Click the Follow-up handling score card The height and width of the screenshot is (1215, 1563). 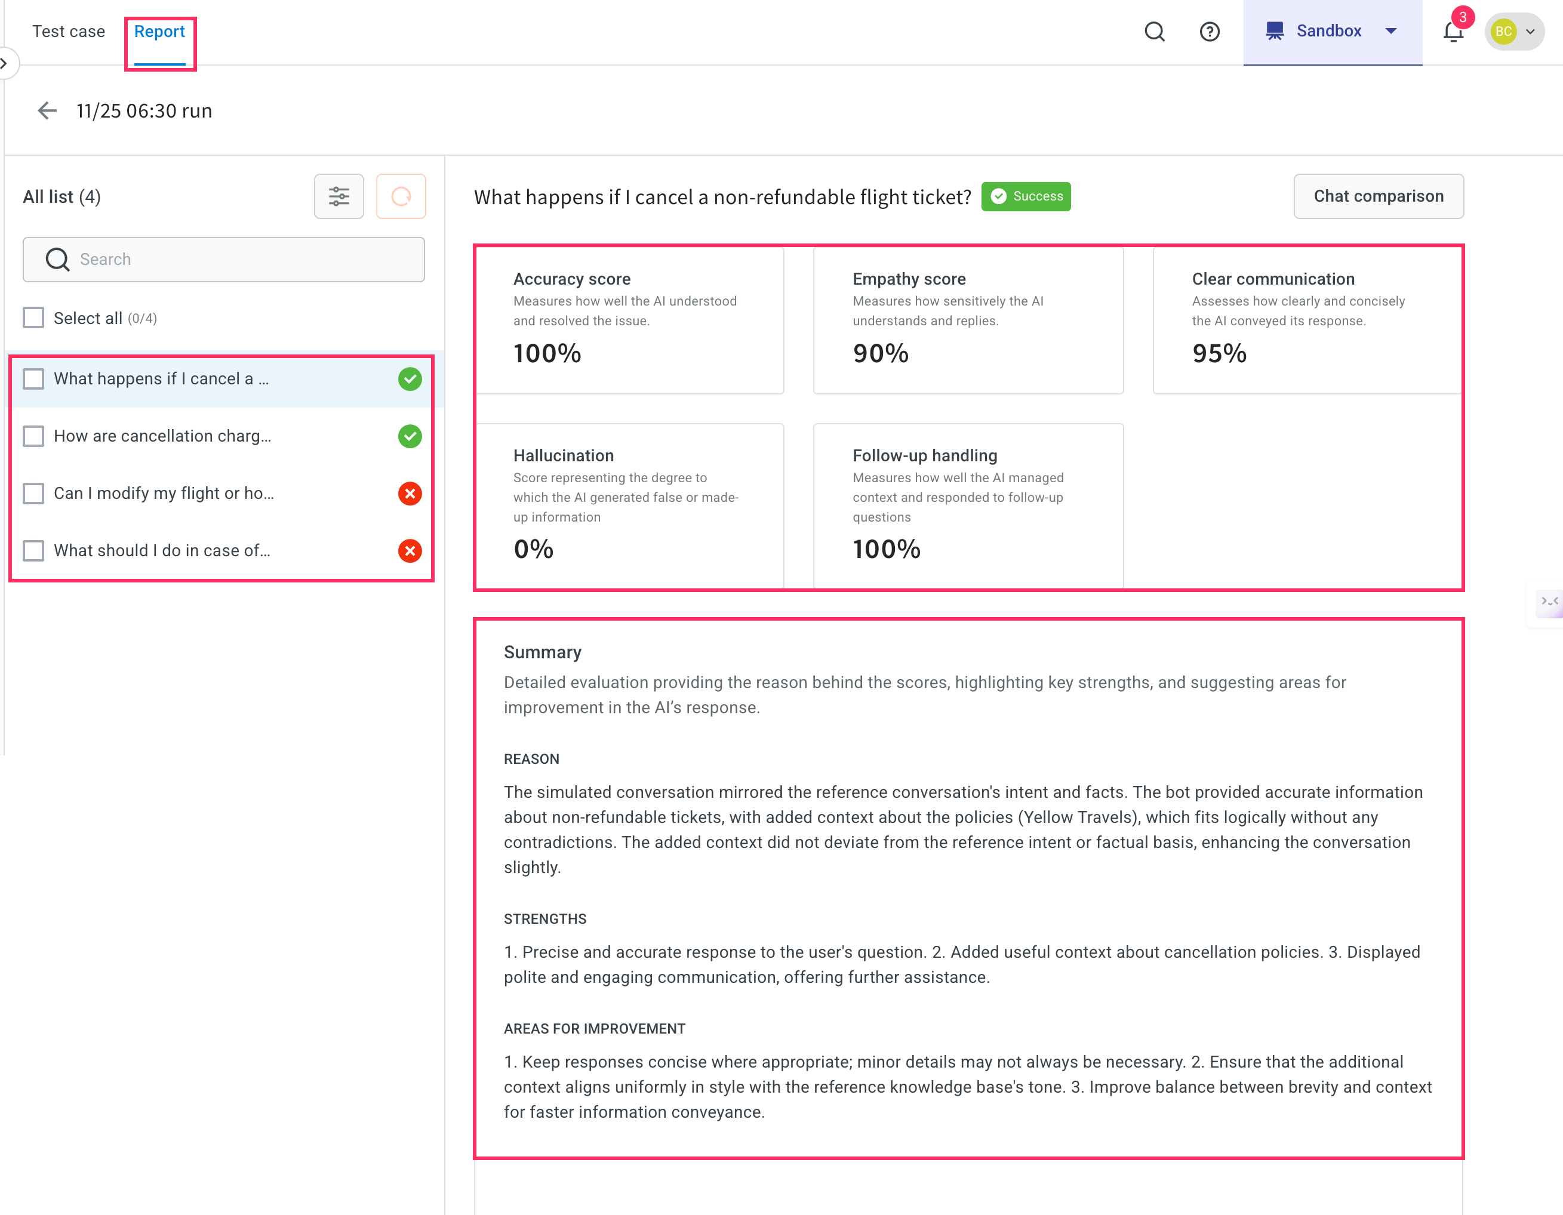point(968,506)
